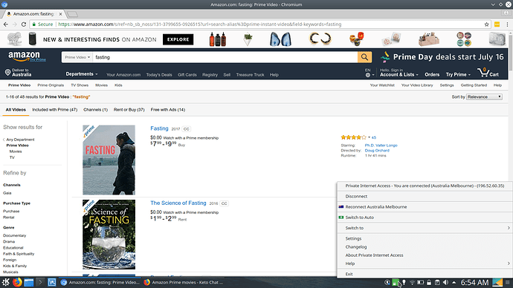
Task: Expand the Departments menu
Action: 82,74
